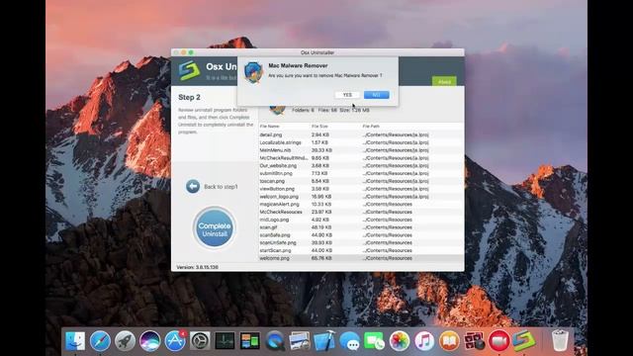Launch Safari from the dock
The height and width of the screenshot is (356, 633).
(x=100, y=341)
